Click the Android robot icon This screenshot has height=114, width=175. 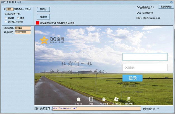(103, 99)
